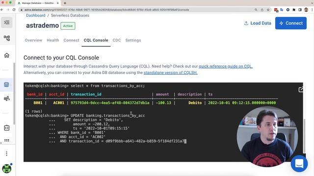Collapse the sidebar menu toggle icon
This screenshot has height=176, width=314.
[x=6, y=22]
